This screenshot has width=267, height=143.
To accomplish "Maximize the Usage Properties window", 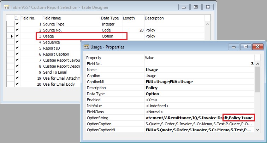I will tap(245, 46).
